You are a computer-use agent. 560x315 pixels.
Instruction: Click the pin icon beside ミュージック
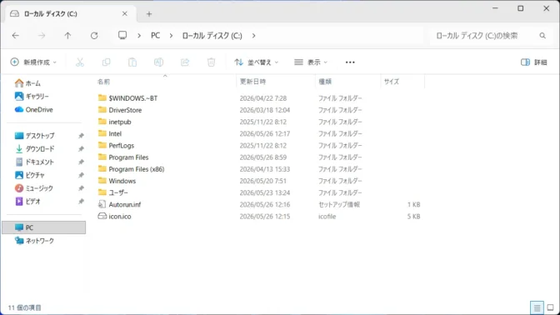click(x=81, y=188)
